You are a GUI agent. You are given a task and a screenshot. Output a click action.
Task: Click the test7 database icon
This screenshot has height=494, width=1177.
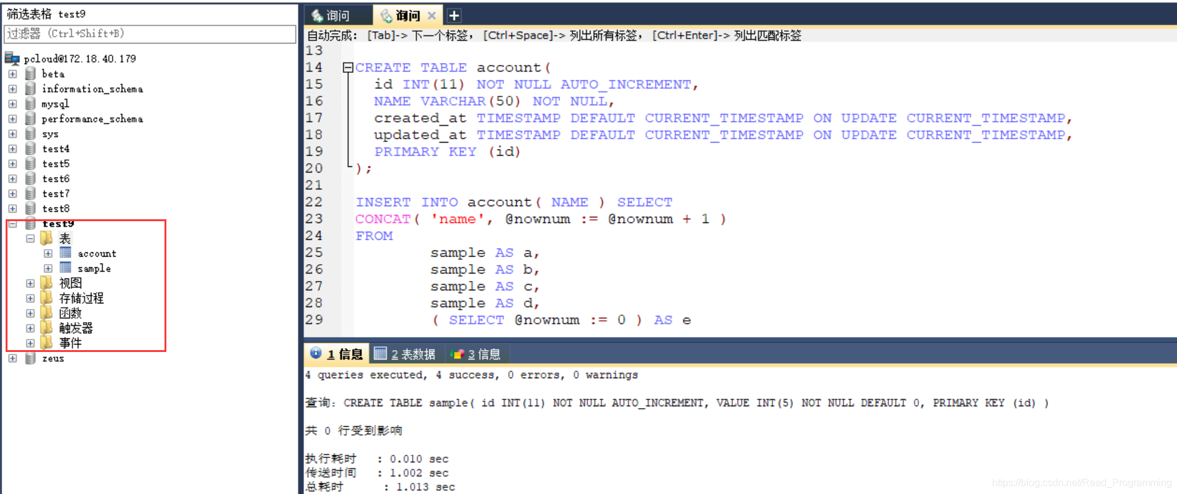30,193
